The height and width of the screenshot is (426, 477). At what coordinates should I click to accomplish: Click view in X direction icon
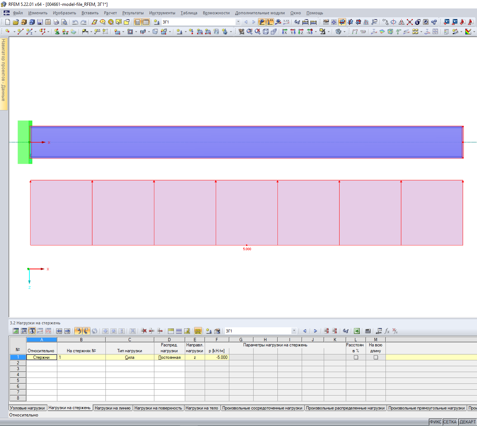click(284, 32)
